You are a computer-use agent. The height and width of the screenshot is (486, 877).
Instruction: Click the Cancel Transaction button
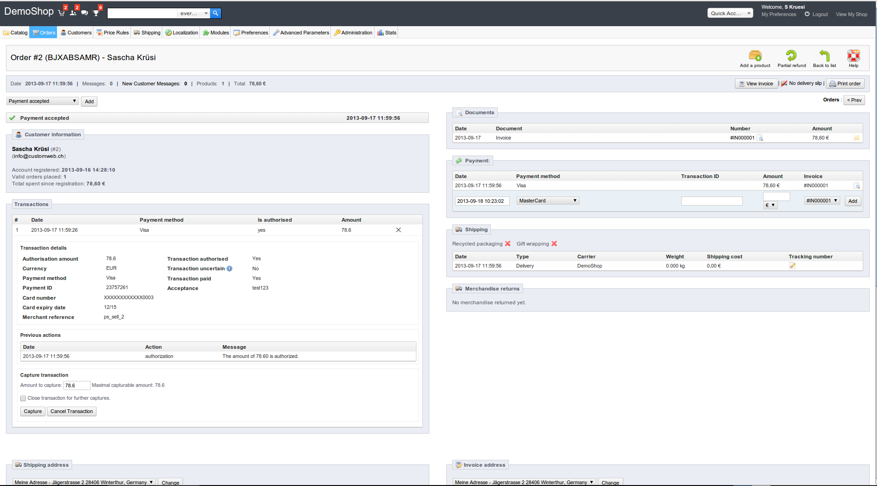72,411
